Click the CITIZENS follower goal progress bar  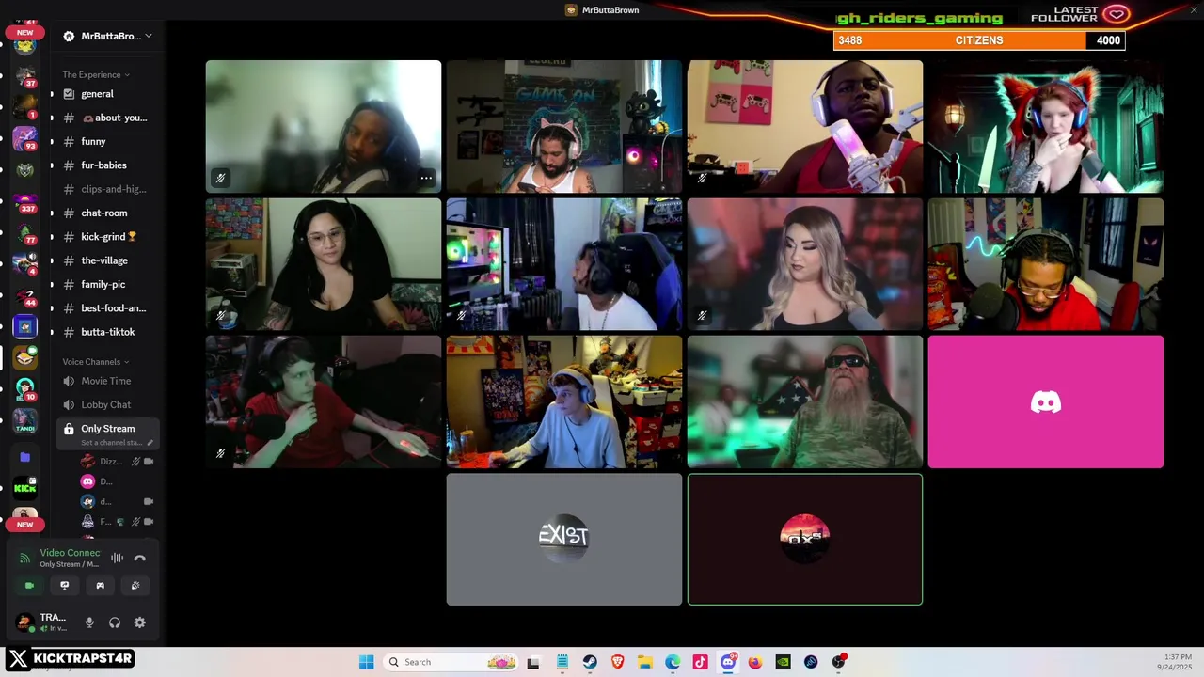point(979,40)
